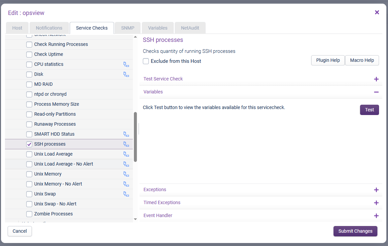Tick Exclude from this Host checkbox
Viewport: 388px width, 246px height.
(146, 61)
